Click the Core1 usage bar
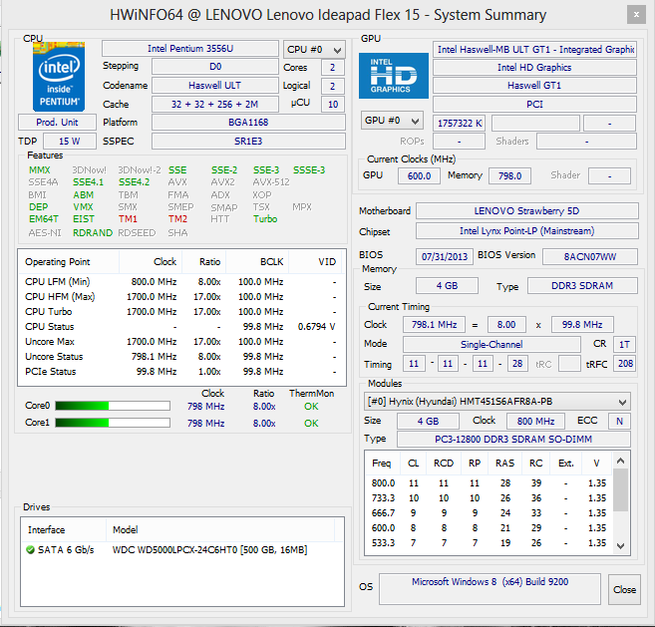The width and height of the screenshot is (655, 627). click(113, 423)
